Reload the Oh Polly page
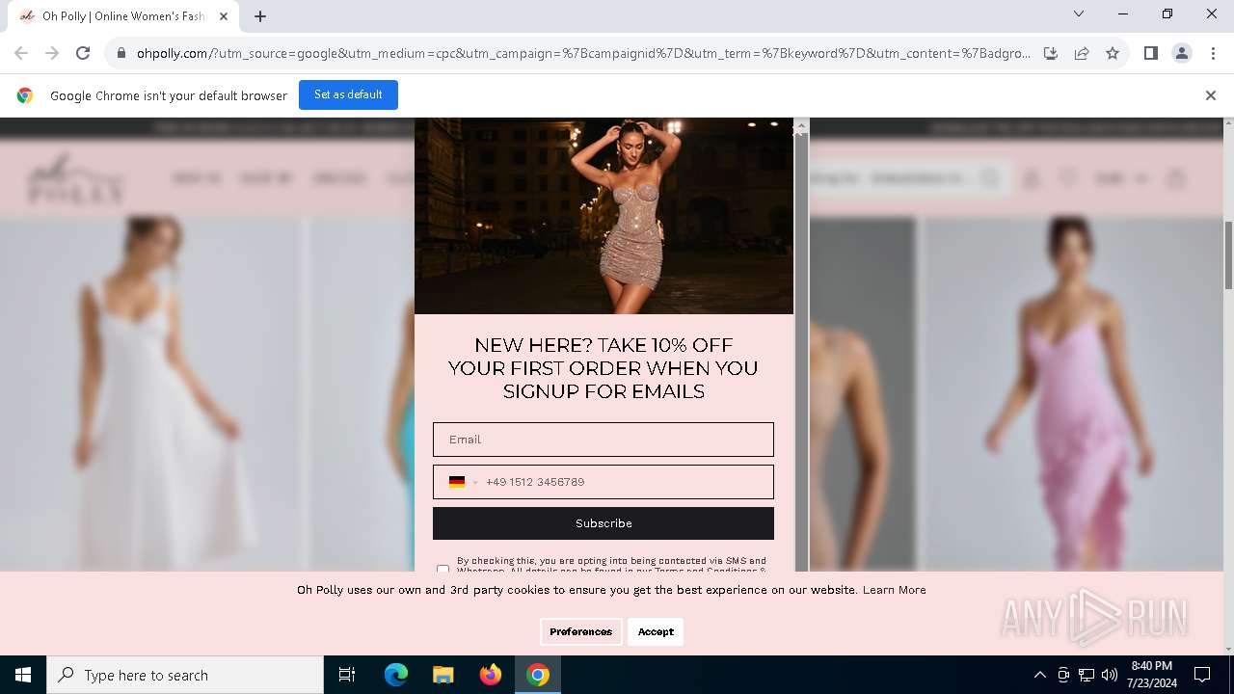Viewport: 1234px width, 694px height. pos(83,53)
